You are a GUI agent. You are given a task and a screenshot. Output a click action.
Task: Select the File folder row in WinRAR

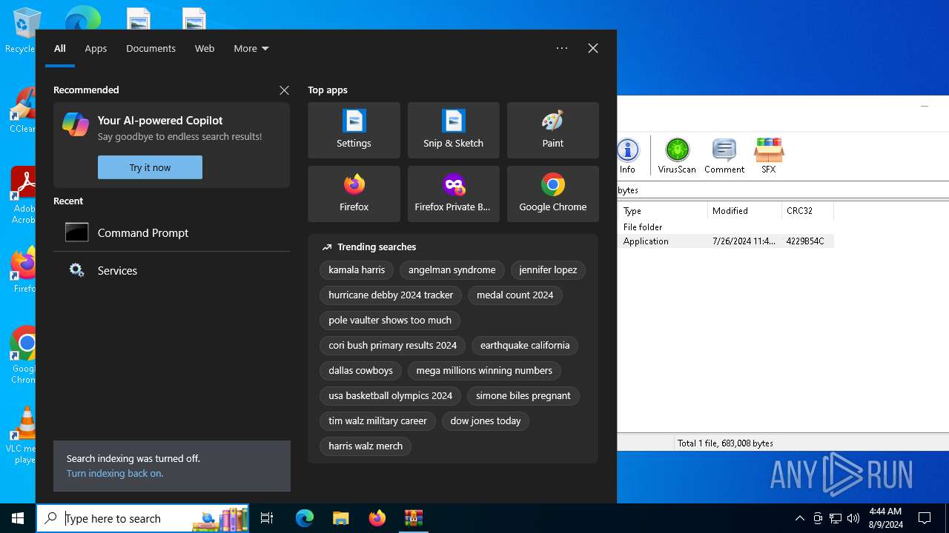click(x=726, y=227)
